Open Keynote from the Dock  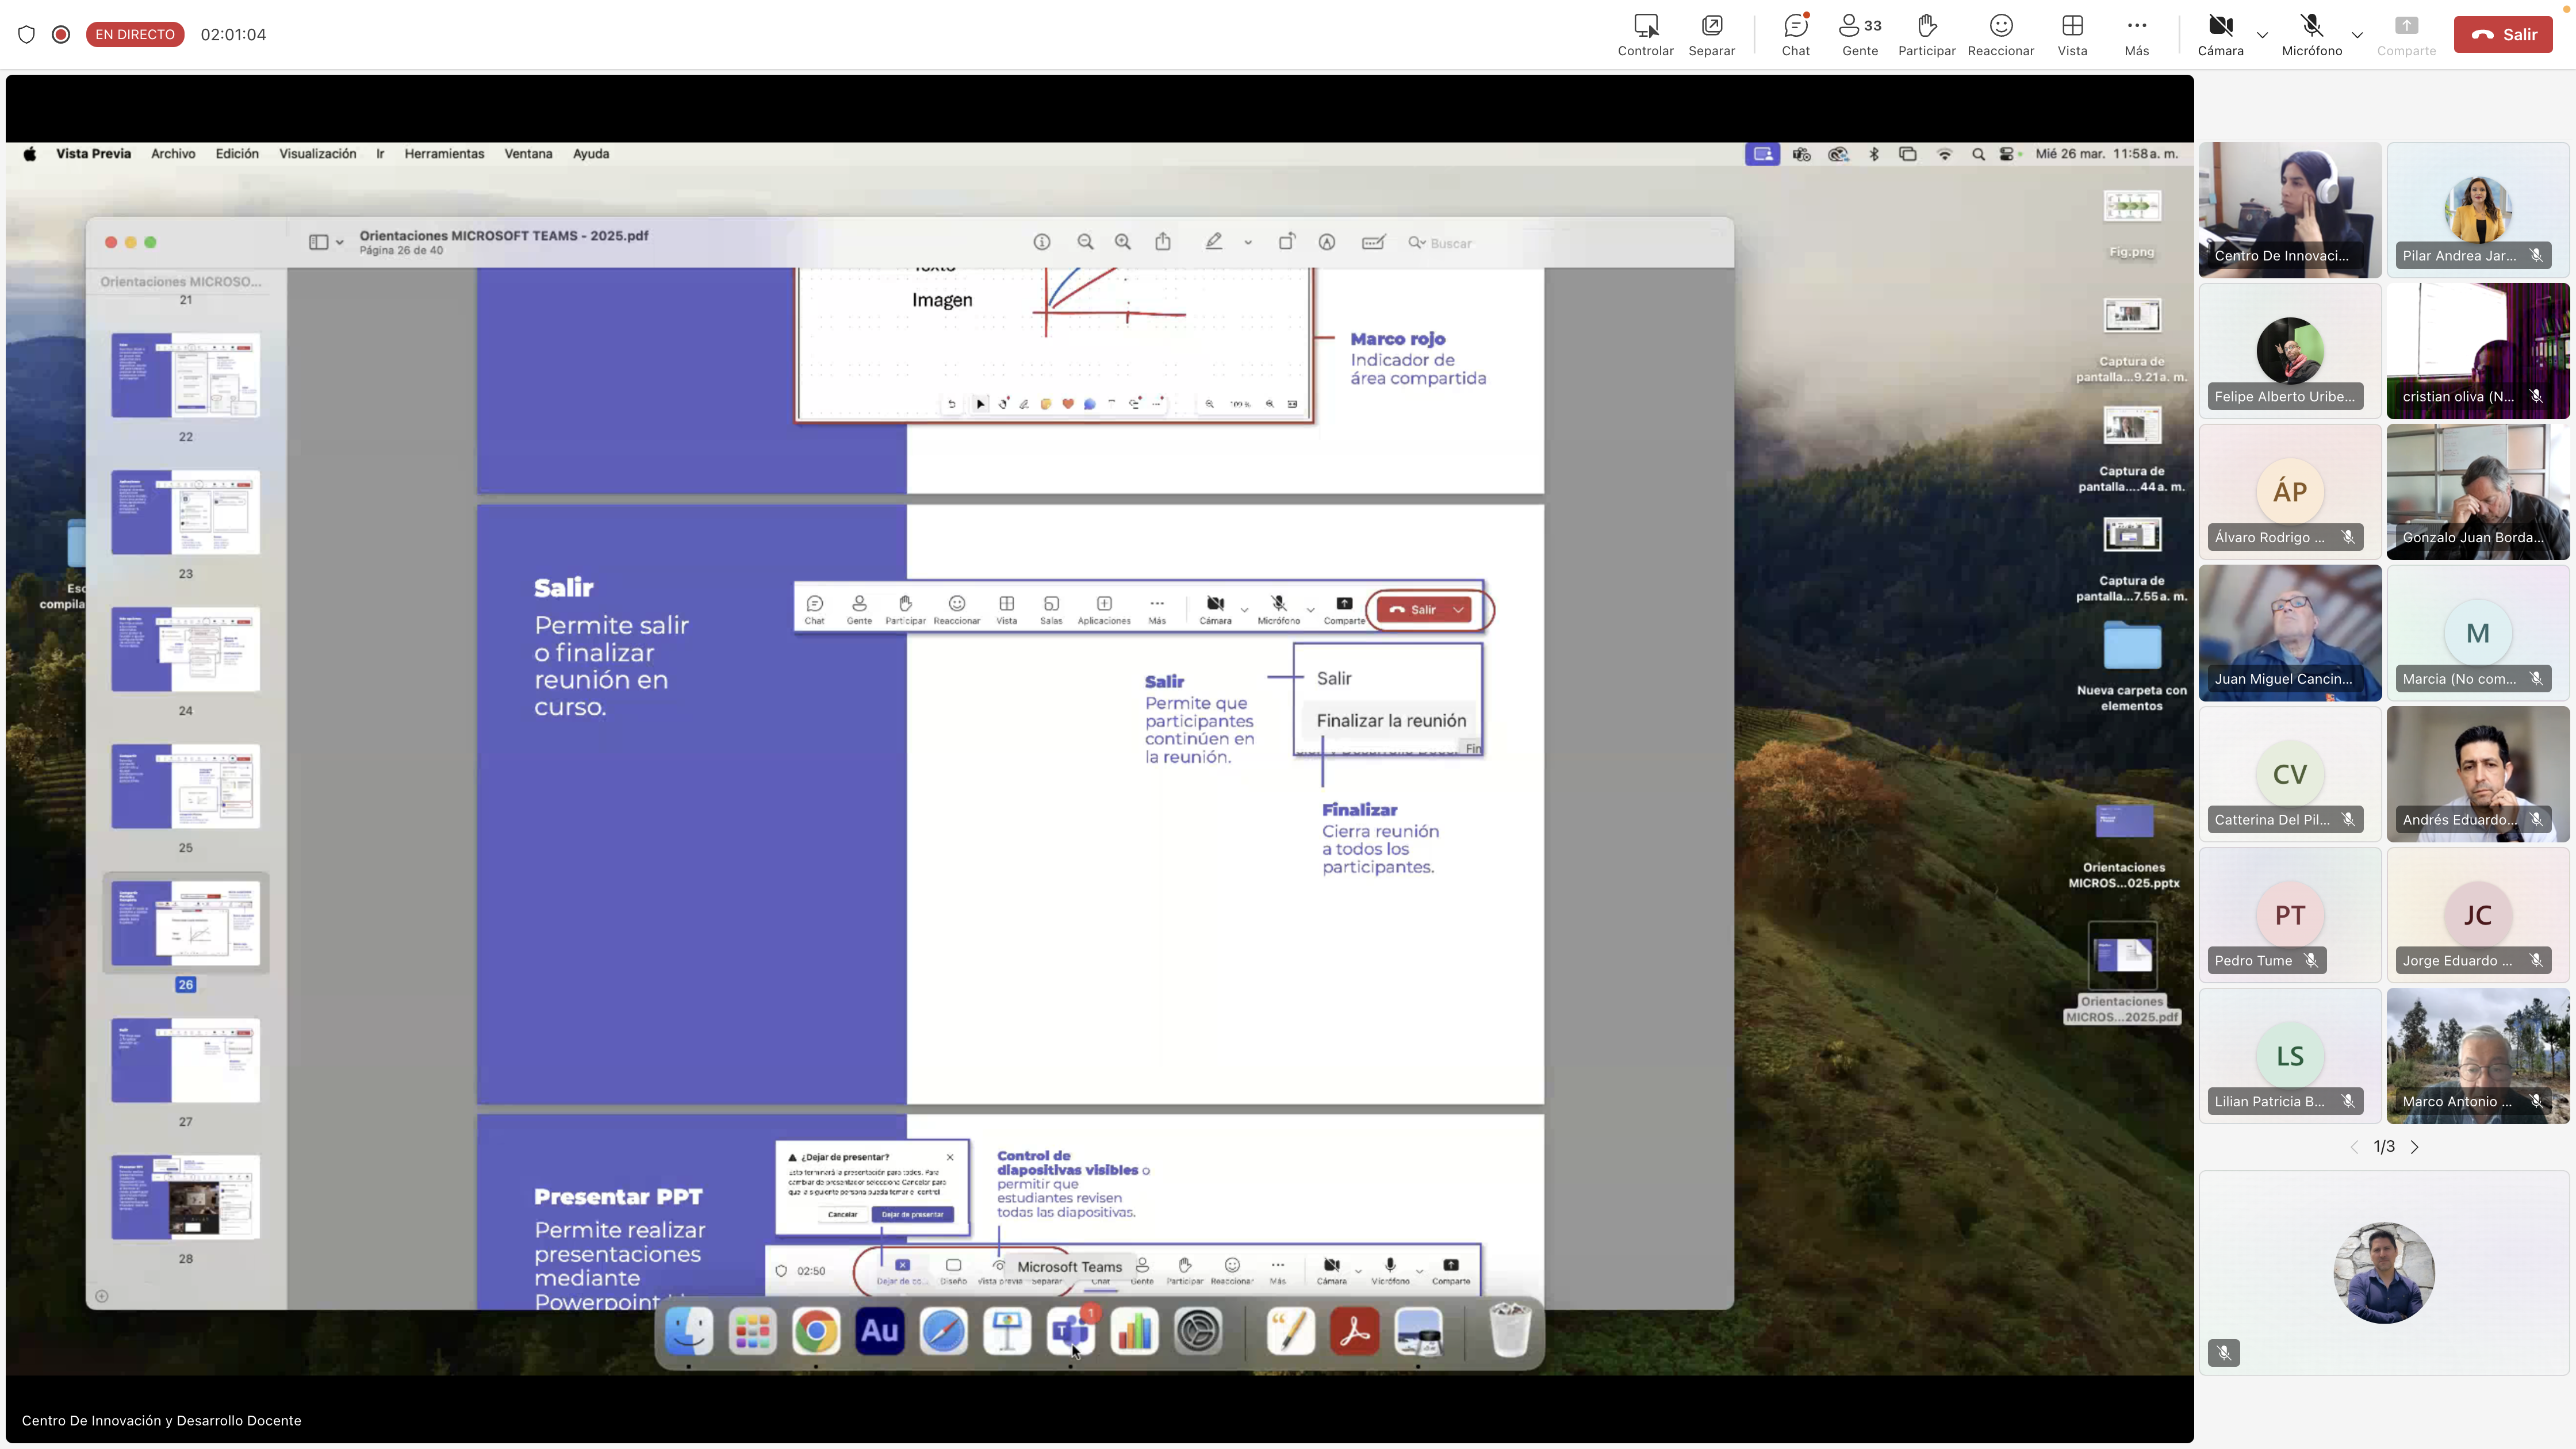pyautogui.click(x=1007, y=1331)
